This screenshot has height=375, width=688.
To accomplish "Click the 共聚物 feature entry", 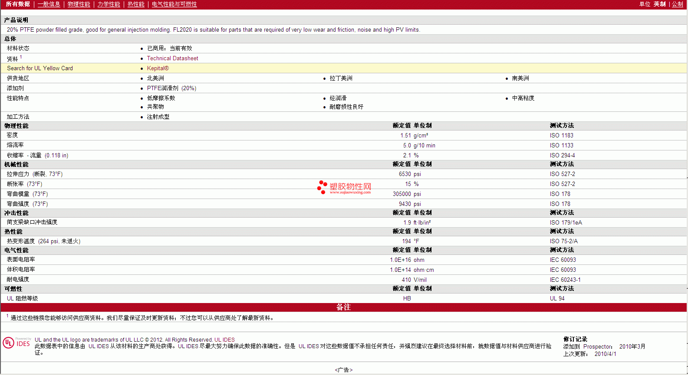I will (x=155, y=107).
